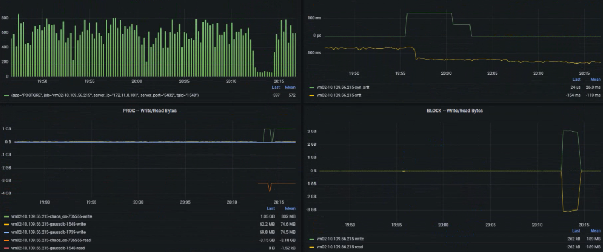Viewport: 603px width, 252px height.
Task: Click orange color swatch for chaos_os-736556-read series
Action: (x=6, y=240)
